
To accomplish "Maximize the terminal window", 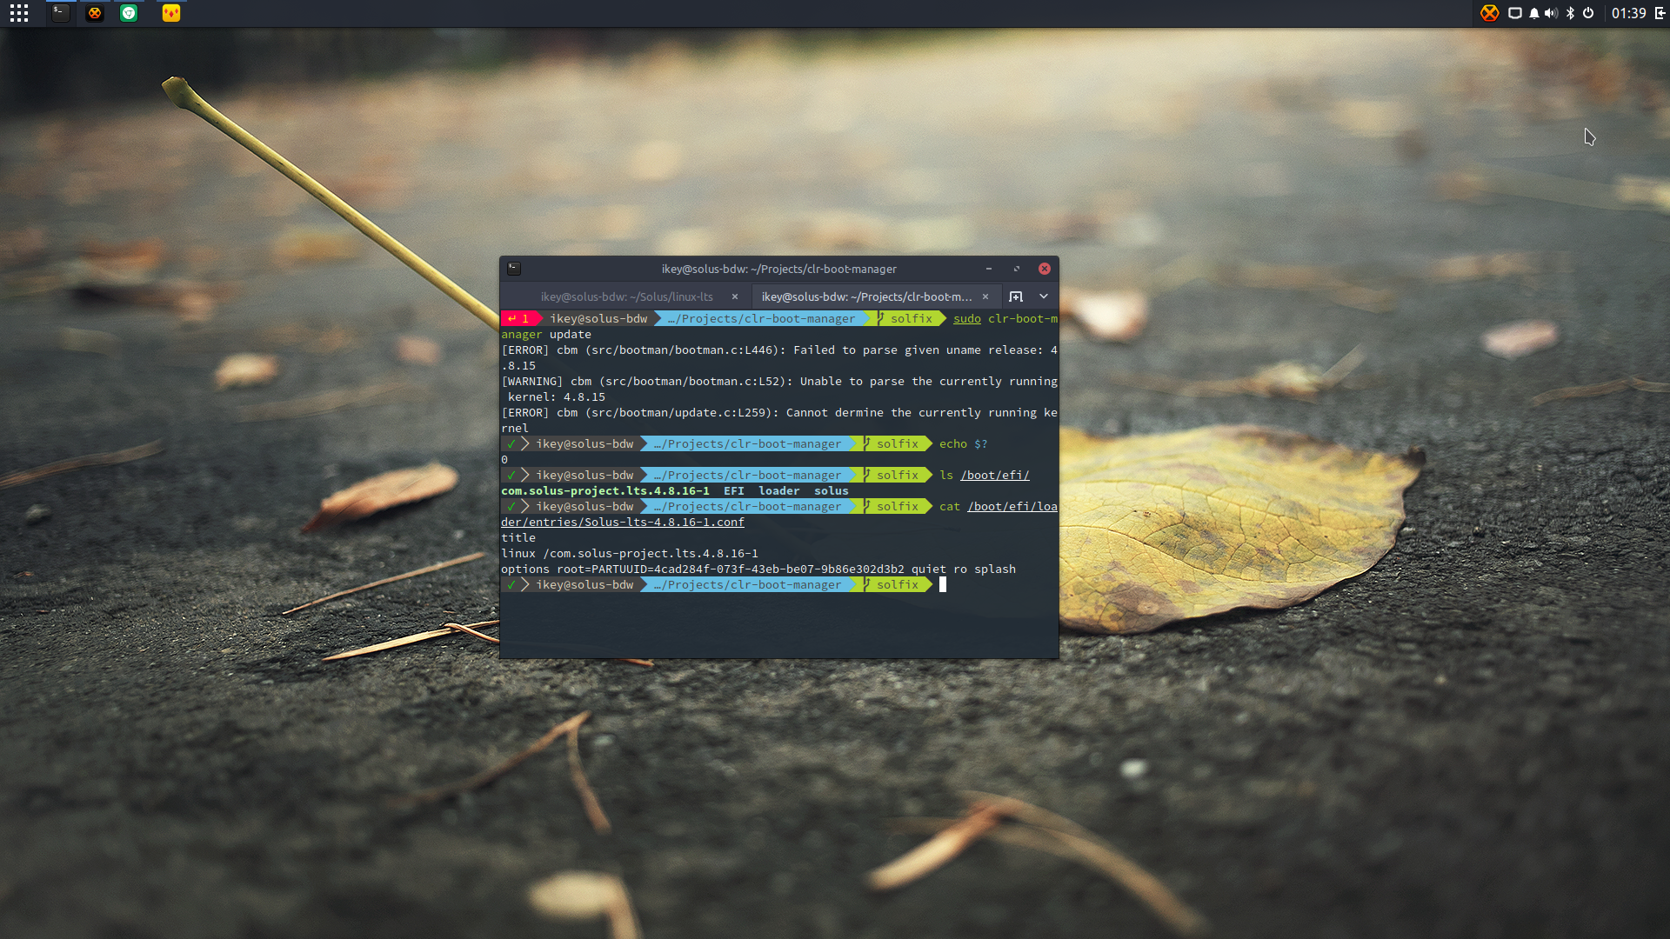I will (1017, 269).
